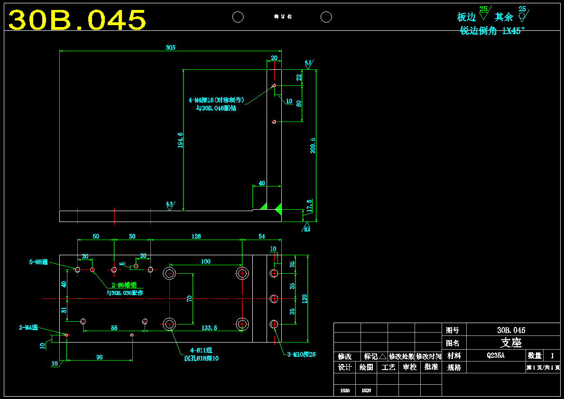Pick the 100 hole spacing dimension
Screen dimensions: 564x399
(x=206, y=261)
